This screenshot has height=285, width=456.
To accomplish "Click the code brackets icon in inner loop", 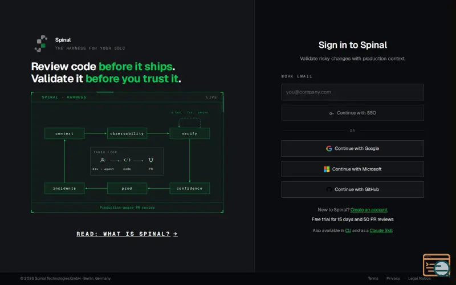I will click(x=127, y=160).
